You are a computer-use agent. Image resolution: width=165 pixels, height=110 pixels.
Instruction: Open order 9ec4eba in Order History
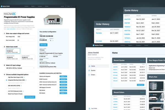(x=99, y=33)
